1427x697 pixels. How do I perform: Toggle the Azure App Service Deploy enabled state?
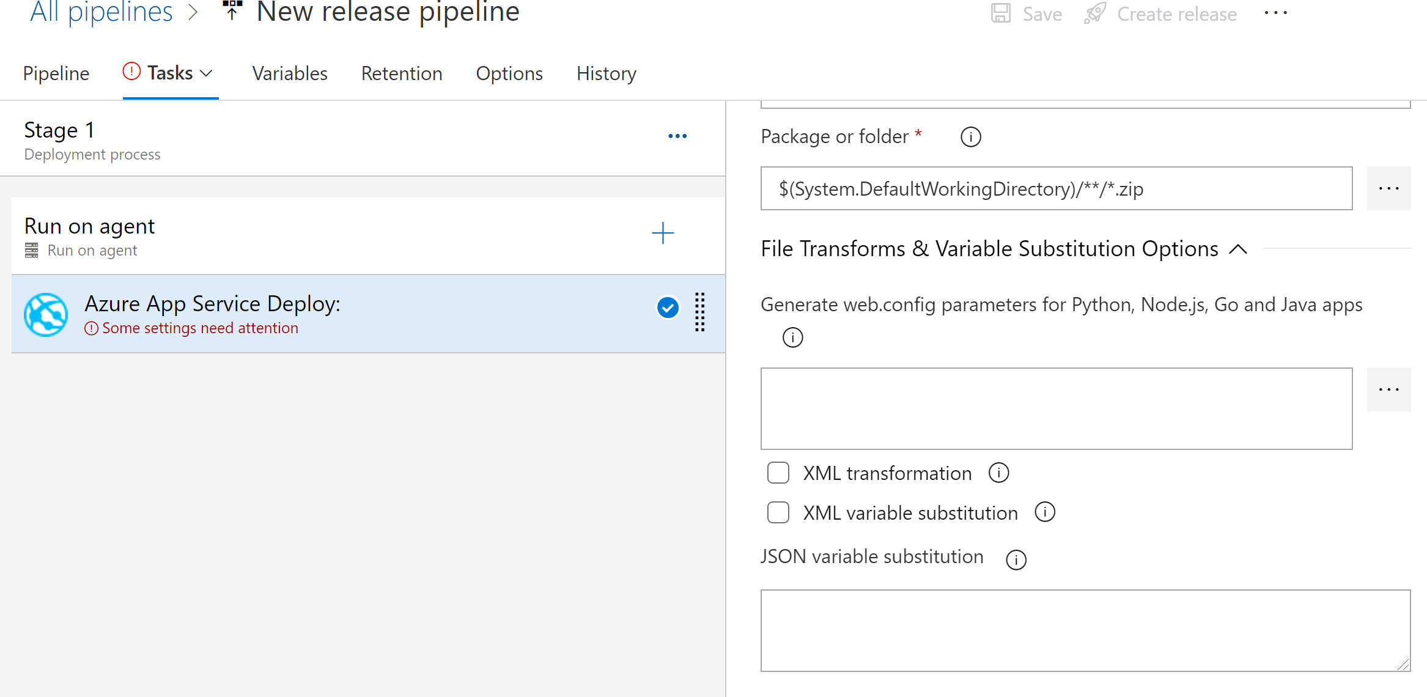coord(669,308)
